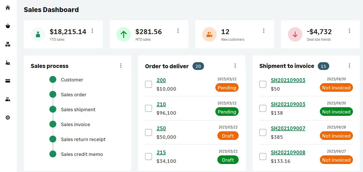Image resolution: width=363 pixels, height=172 pixels.
Task: Check the box for order 200
Action: pos(148,84)
